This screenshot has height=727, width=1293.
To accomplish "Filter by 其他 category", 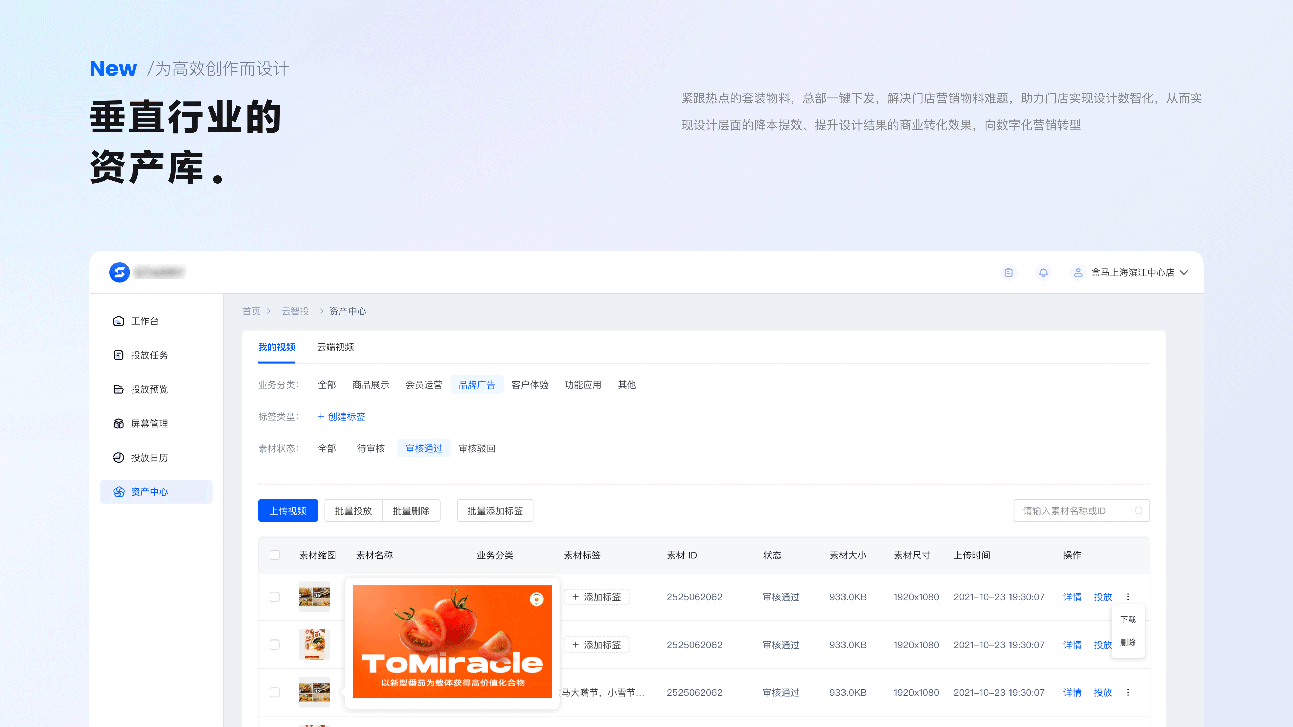I will [627, 385].
